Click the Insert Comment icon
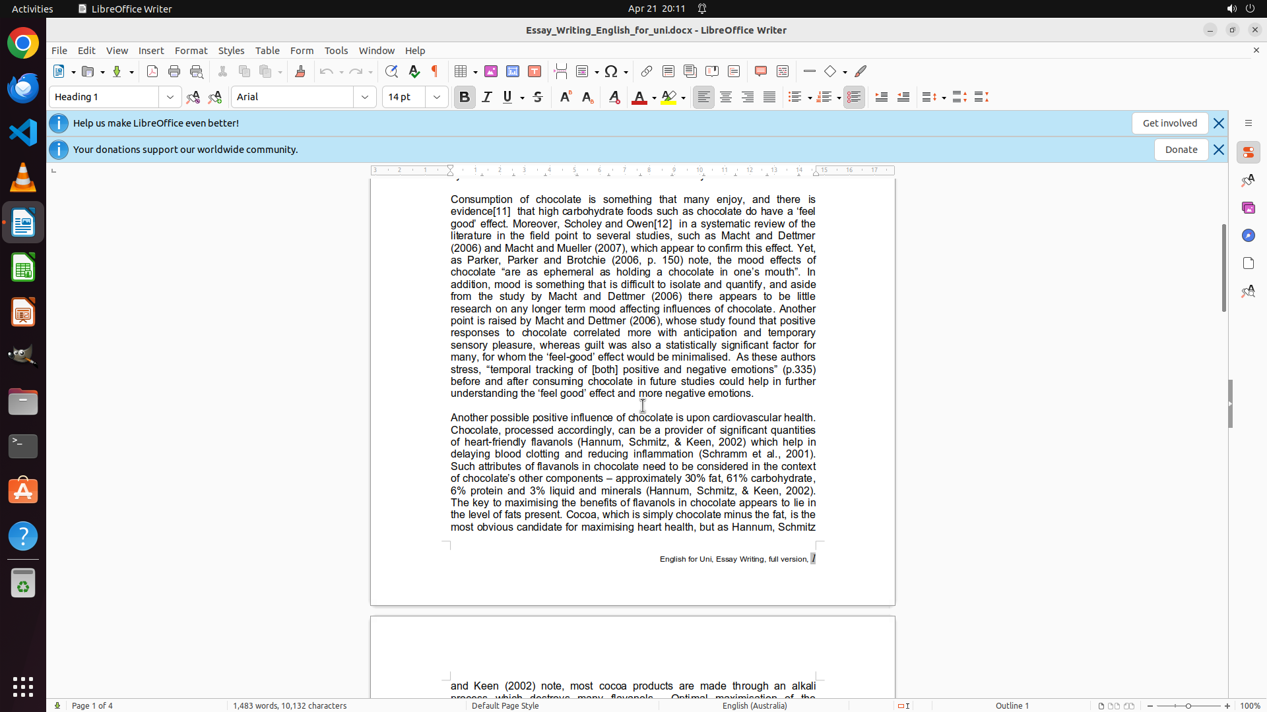The width and height of the screenshot is (1267, 712). (x=761, y=71)
